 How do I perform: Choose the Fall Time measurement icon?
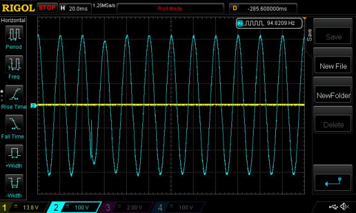click(14, 124)
